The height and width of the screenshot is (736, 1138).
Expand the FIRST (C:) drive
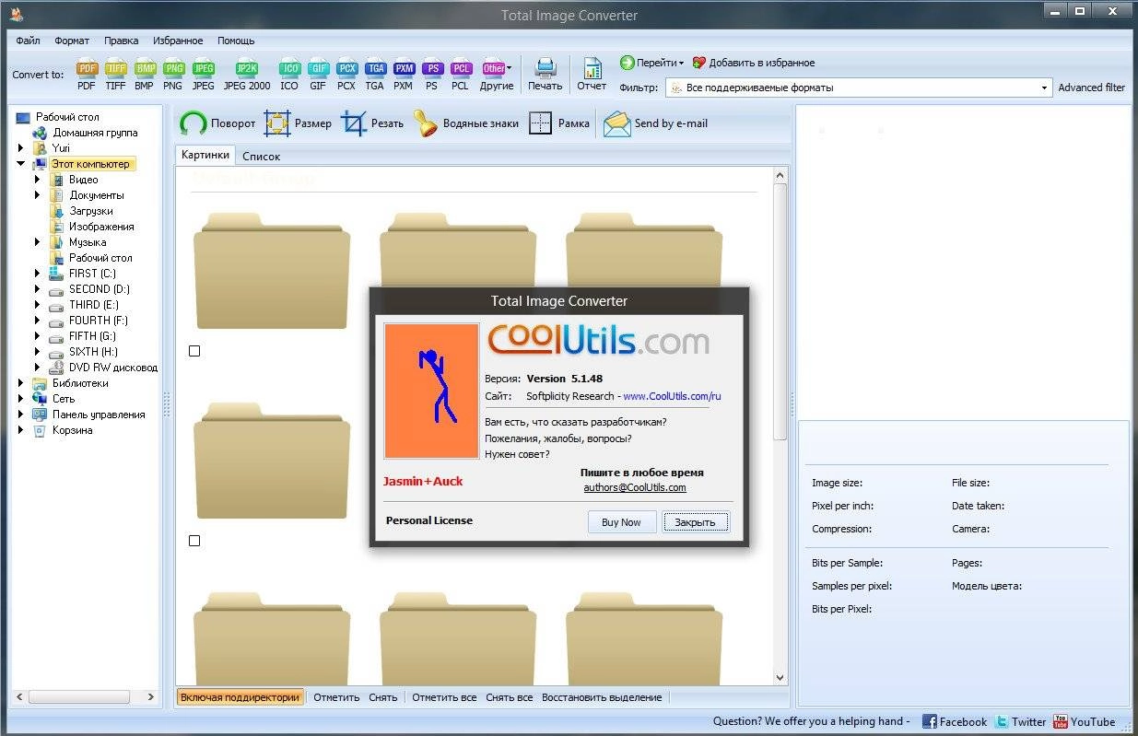(x=38, y=274)
